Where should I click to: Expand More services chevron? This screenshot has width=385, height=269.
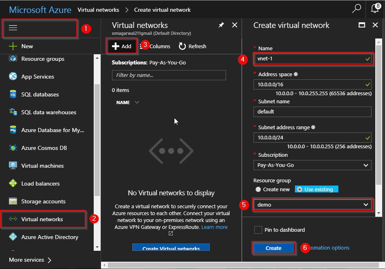point(49,260)
